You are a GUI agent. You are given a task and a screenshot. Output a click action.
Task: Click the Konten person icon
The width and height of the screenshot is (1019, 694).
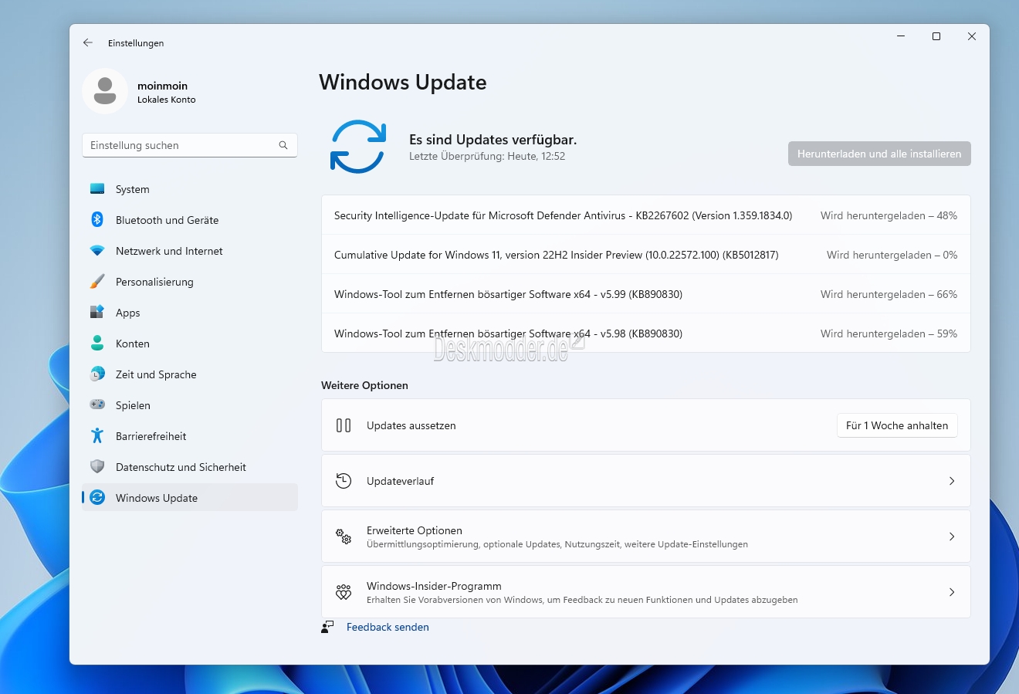97,343
